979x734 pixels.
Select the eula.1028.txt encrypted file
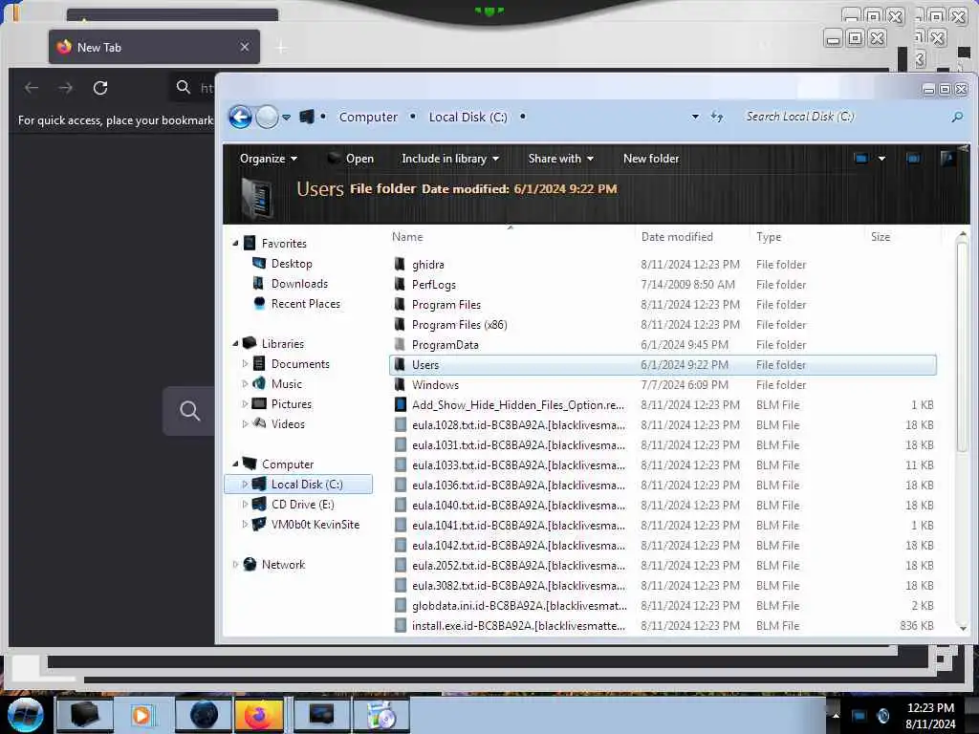click(x=663, y=425)
